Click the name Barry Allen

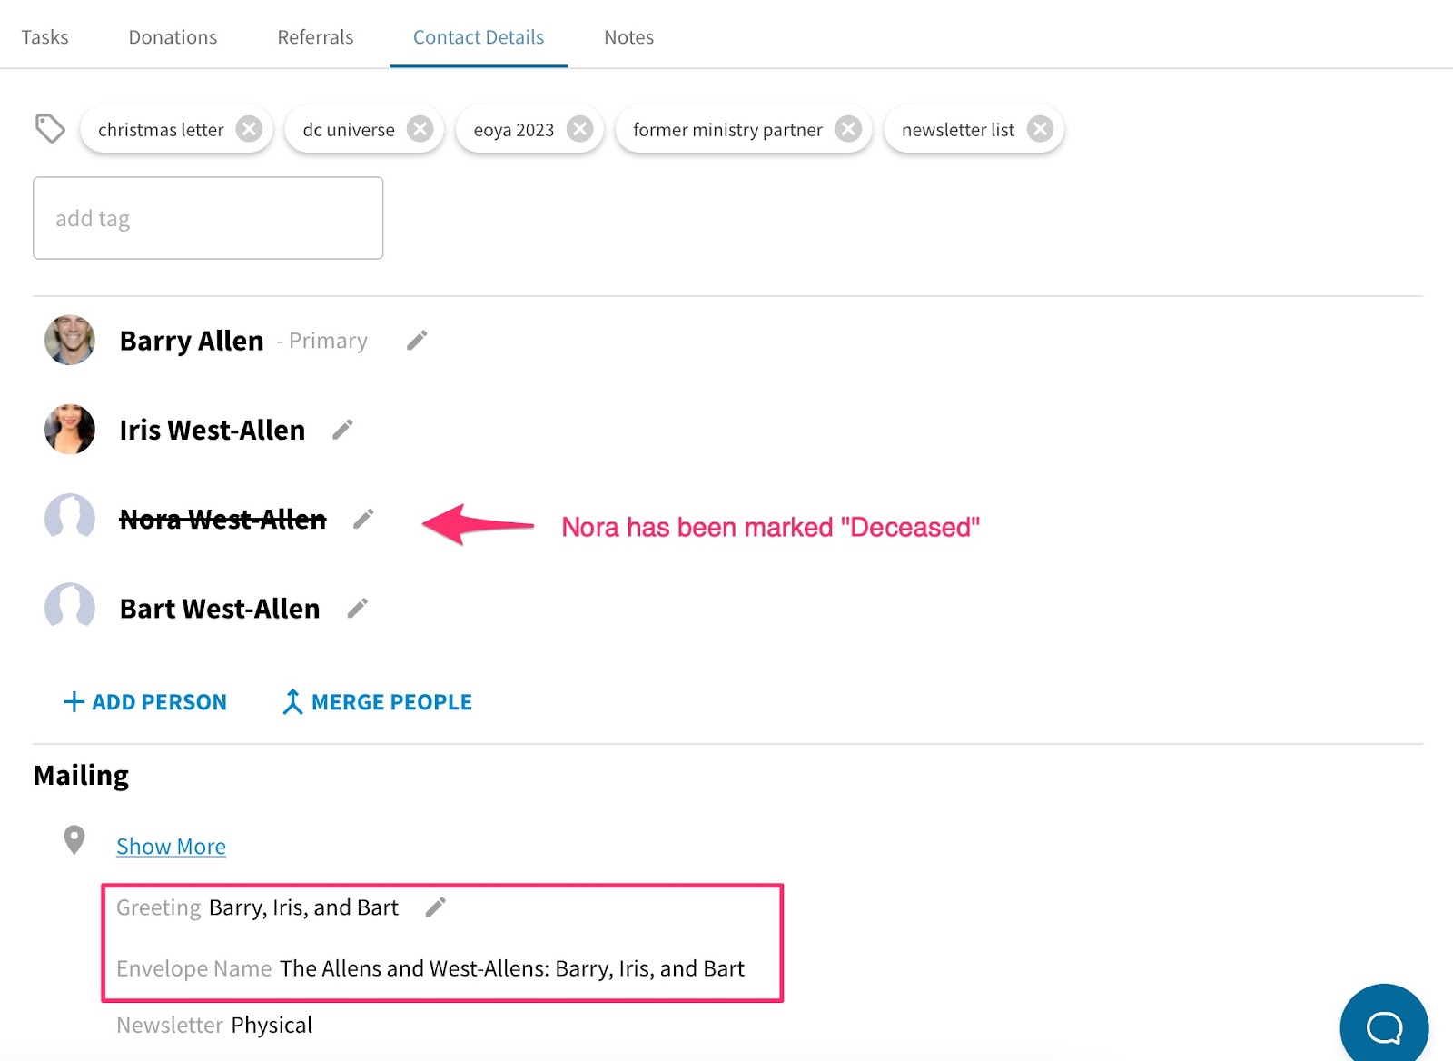pos(192,341)
